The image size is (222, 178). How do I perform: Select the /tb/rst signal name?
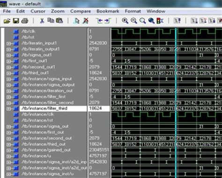tap(28, 37)
